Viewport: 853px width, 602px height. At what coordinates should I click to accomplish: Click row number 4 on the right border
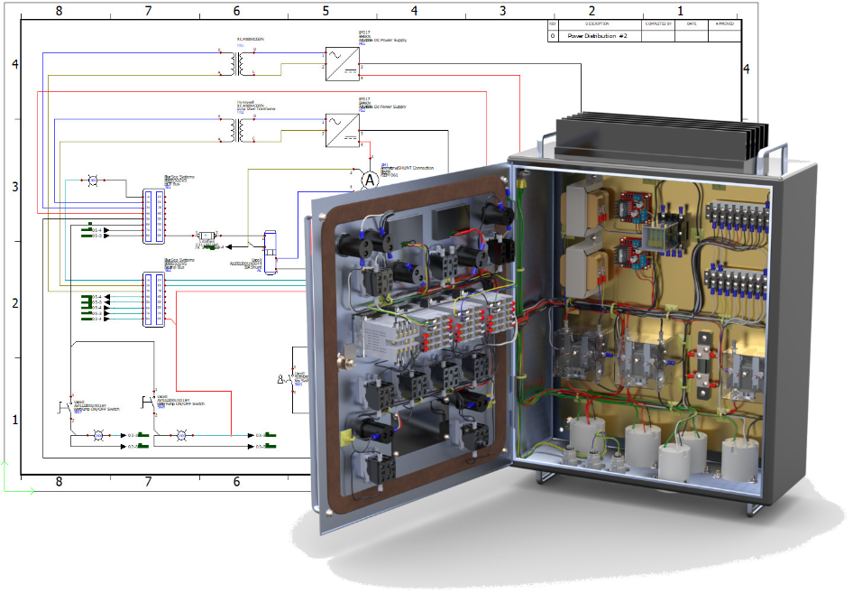click(x=747, y=69)
